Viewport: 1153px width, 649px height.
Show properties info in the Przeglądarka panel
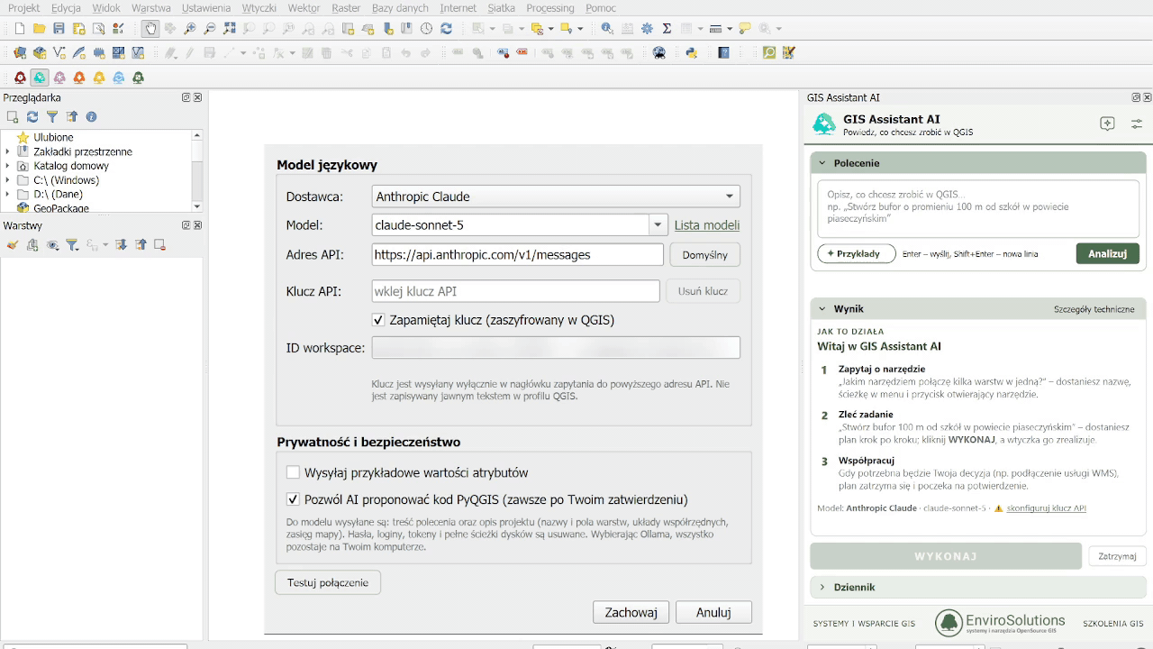(x=91, y=116)
